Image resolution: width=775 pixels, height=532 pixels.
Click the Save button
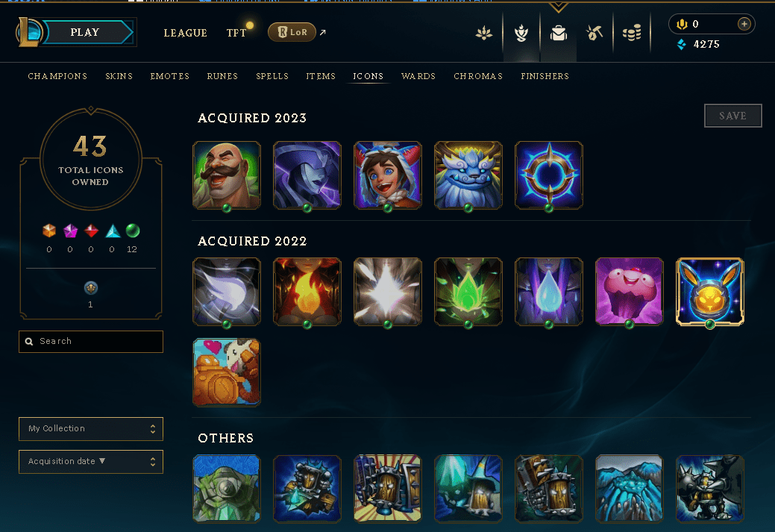732,116
